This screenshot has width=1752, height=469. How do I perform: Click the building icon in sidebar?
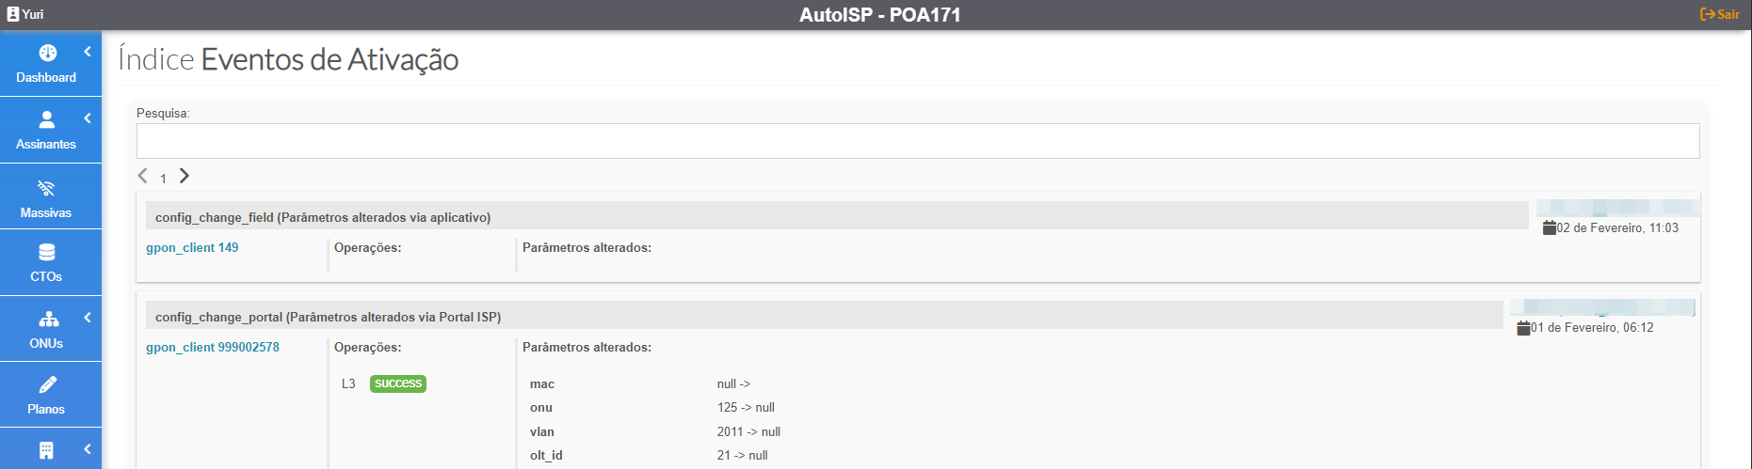point(46,450)
